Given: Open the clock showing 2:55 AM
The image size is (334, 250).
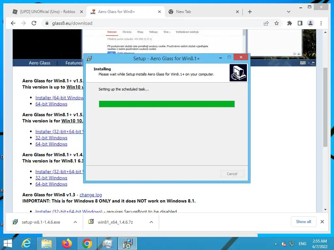Looking at the screenshot, I should pos(320,244).
